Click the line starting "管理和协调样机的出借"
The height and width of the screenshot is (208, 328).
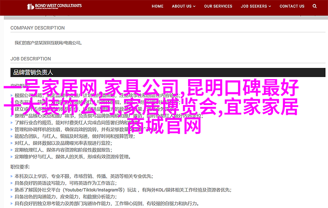86,129
